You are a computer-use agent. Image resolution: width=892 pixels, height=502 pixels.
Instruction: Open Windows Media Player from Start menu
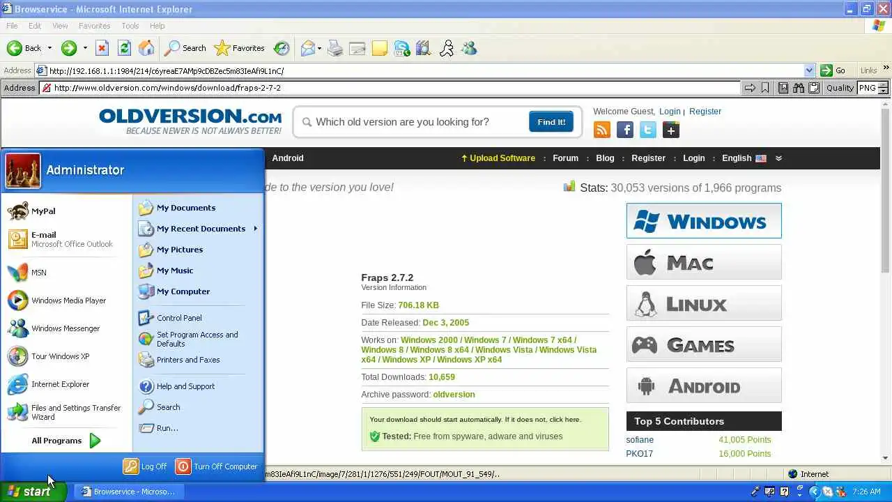pos(56,301)
